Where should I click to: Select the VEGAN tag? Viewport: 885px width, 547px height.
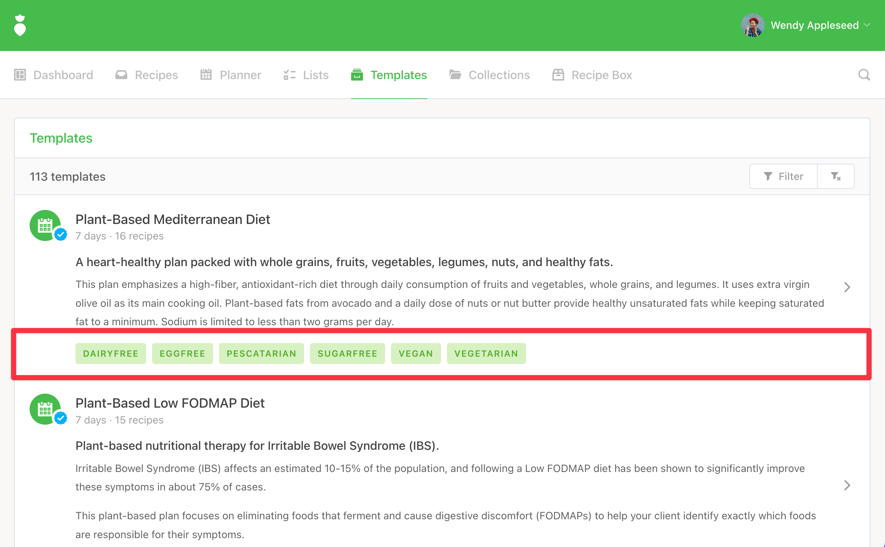[x=415, y=354]
